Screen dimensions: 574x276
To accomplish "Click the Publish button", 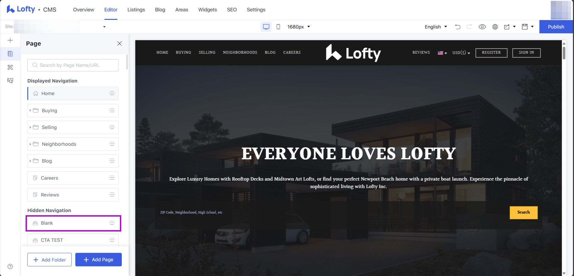I will tap(555, 27).
